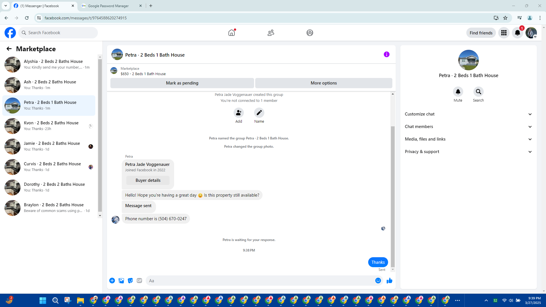546x307 pixels.
Task: Open Windows Start menu
Action: point(43,300)
